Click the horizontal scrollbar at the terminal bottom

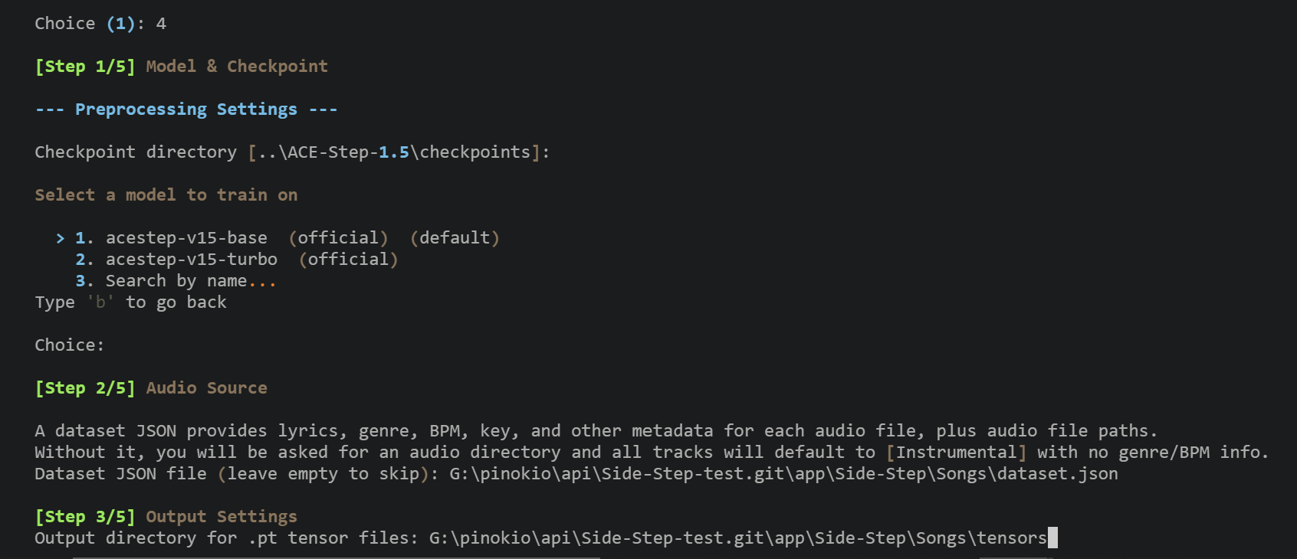coord(336,557)
